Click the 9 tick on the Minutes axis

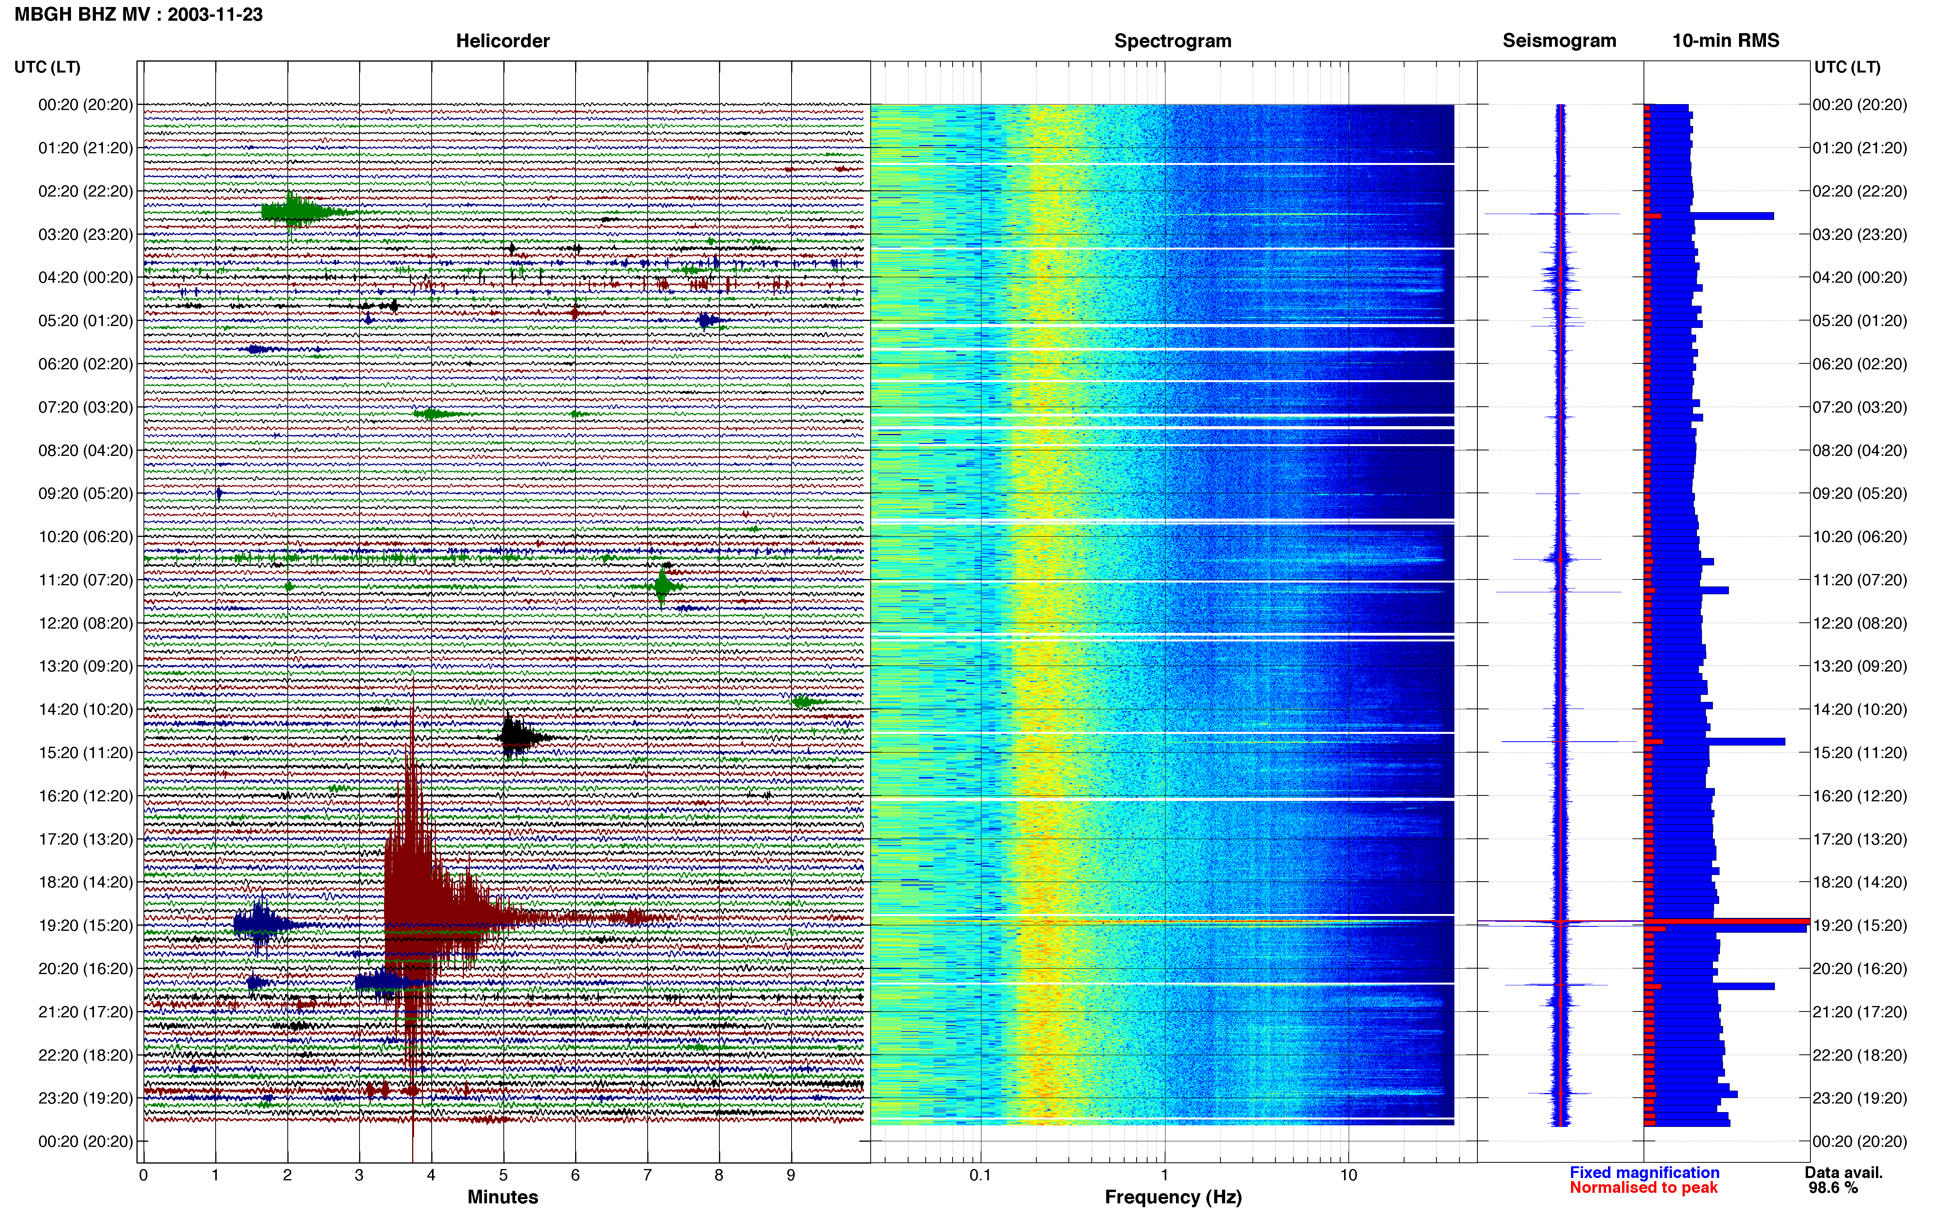791,1175
